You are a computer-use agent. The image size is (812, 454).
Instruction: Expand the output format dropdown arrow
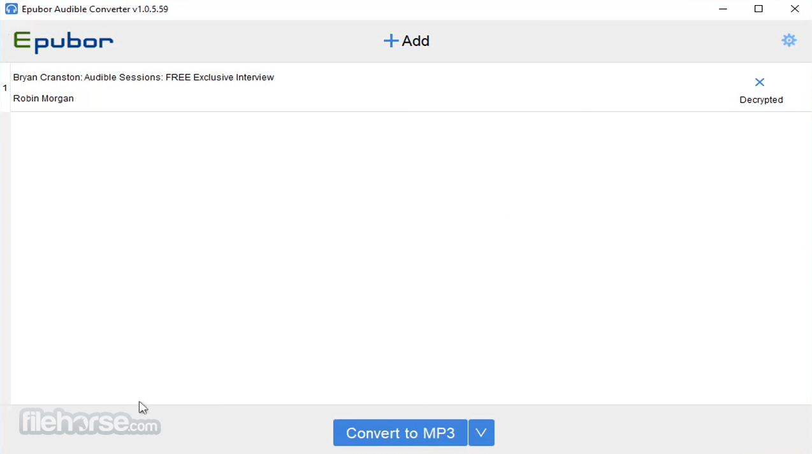click(x=481, y=433)
